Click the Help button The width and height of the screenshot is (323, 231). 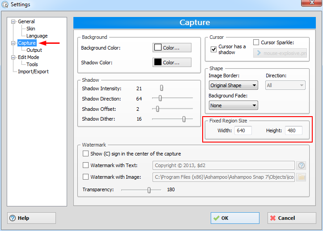tap(31, 218)
